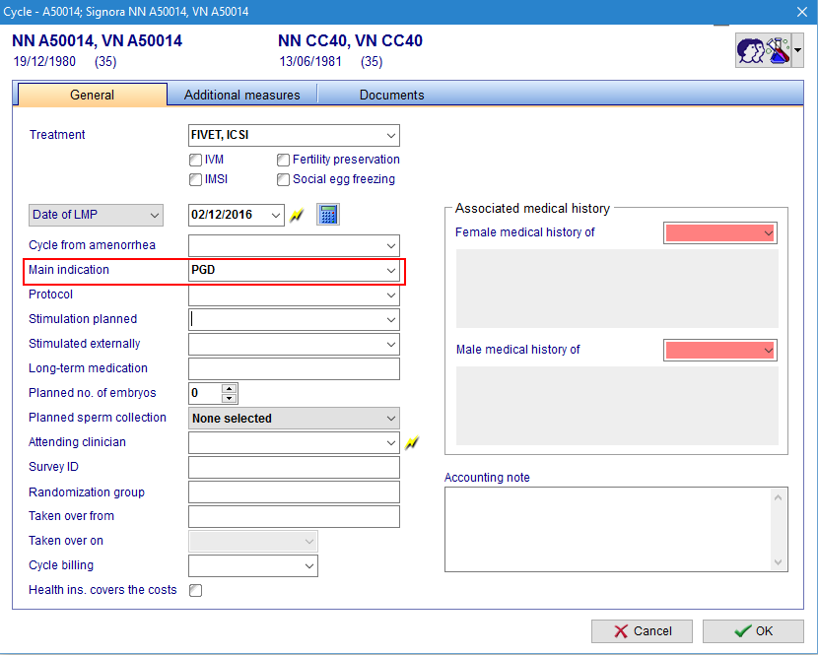The height and width of the screenshot is (655, 818).
Task: Open the 02/12/2016 date picker dropdown
Action: (276, 215)
